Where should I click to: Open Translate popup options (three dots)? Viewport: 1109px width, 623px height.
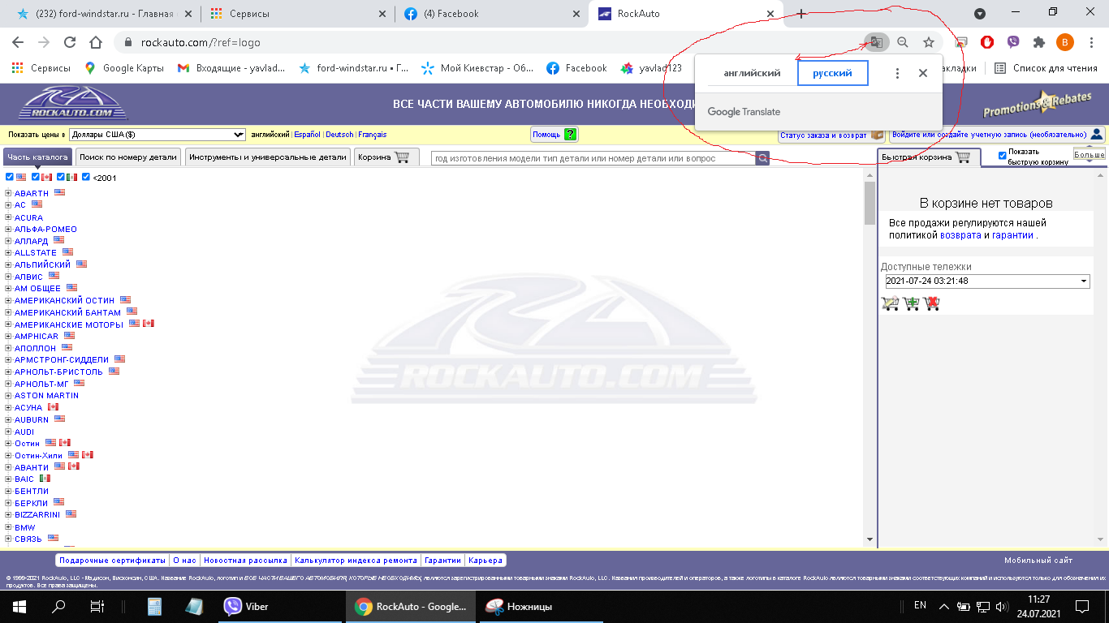pos(897,73)
